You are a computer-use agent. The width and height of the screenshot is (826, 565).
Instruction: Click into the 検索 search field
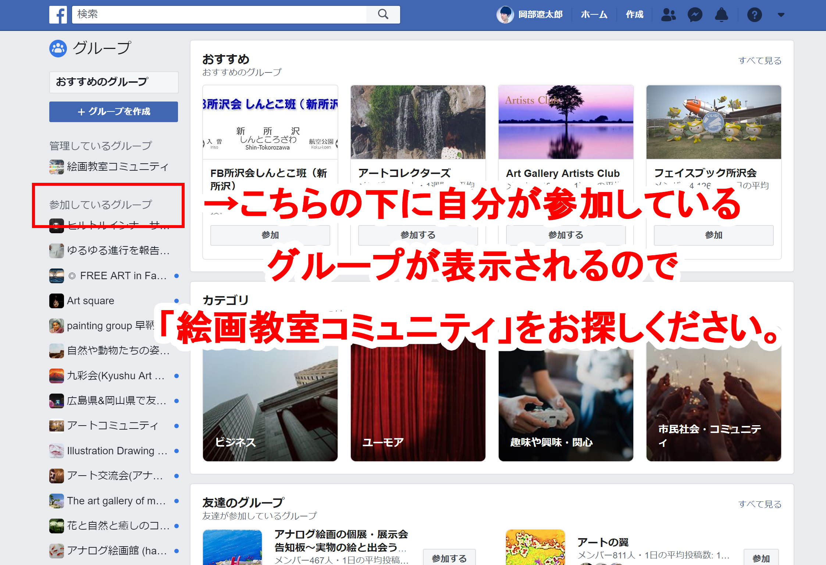(219, 15)
